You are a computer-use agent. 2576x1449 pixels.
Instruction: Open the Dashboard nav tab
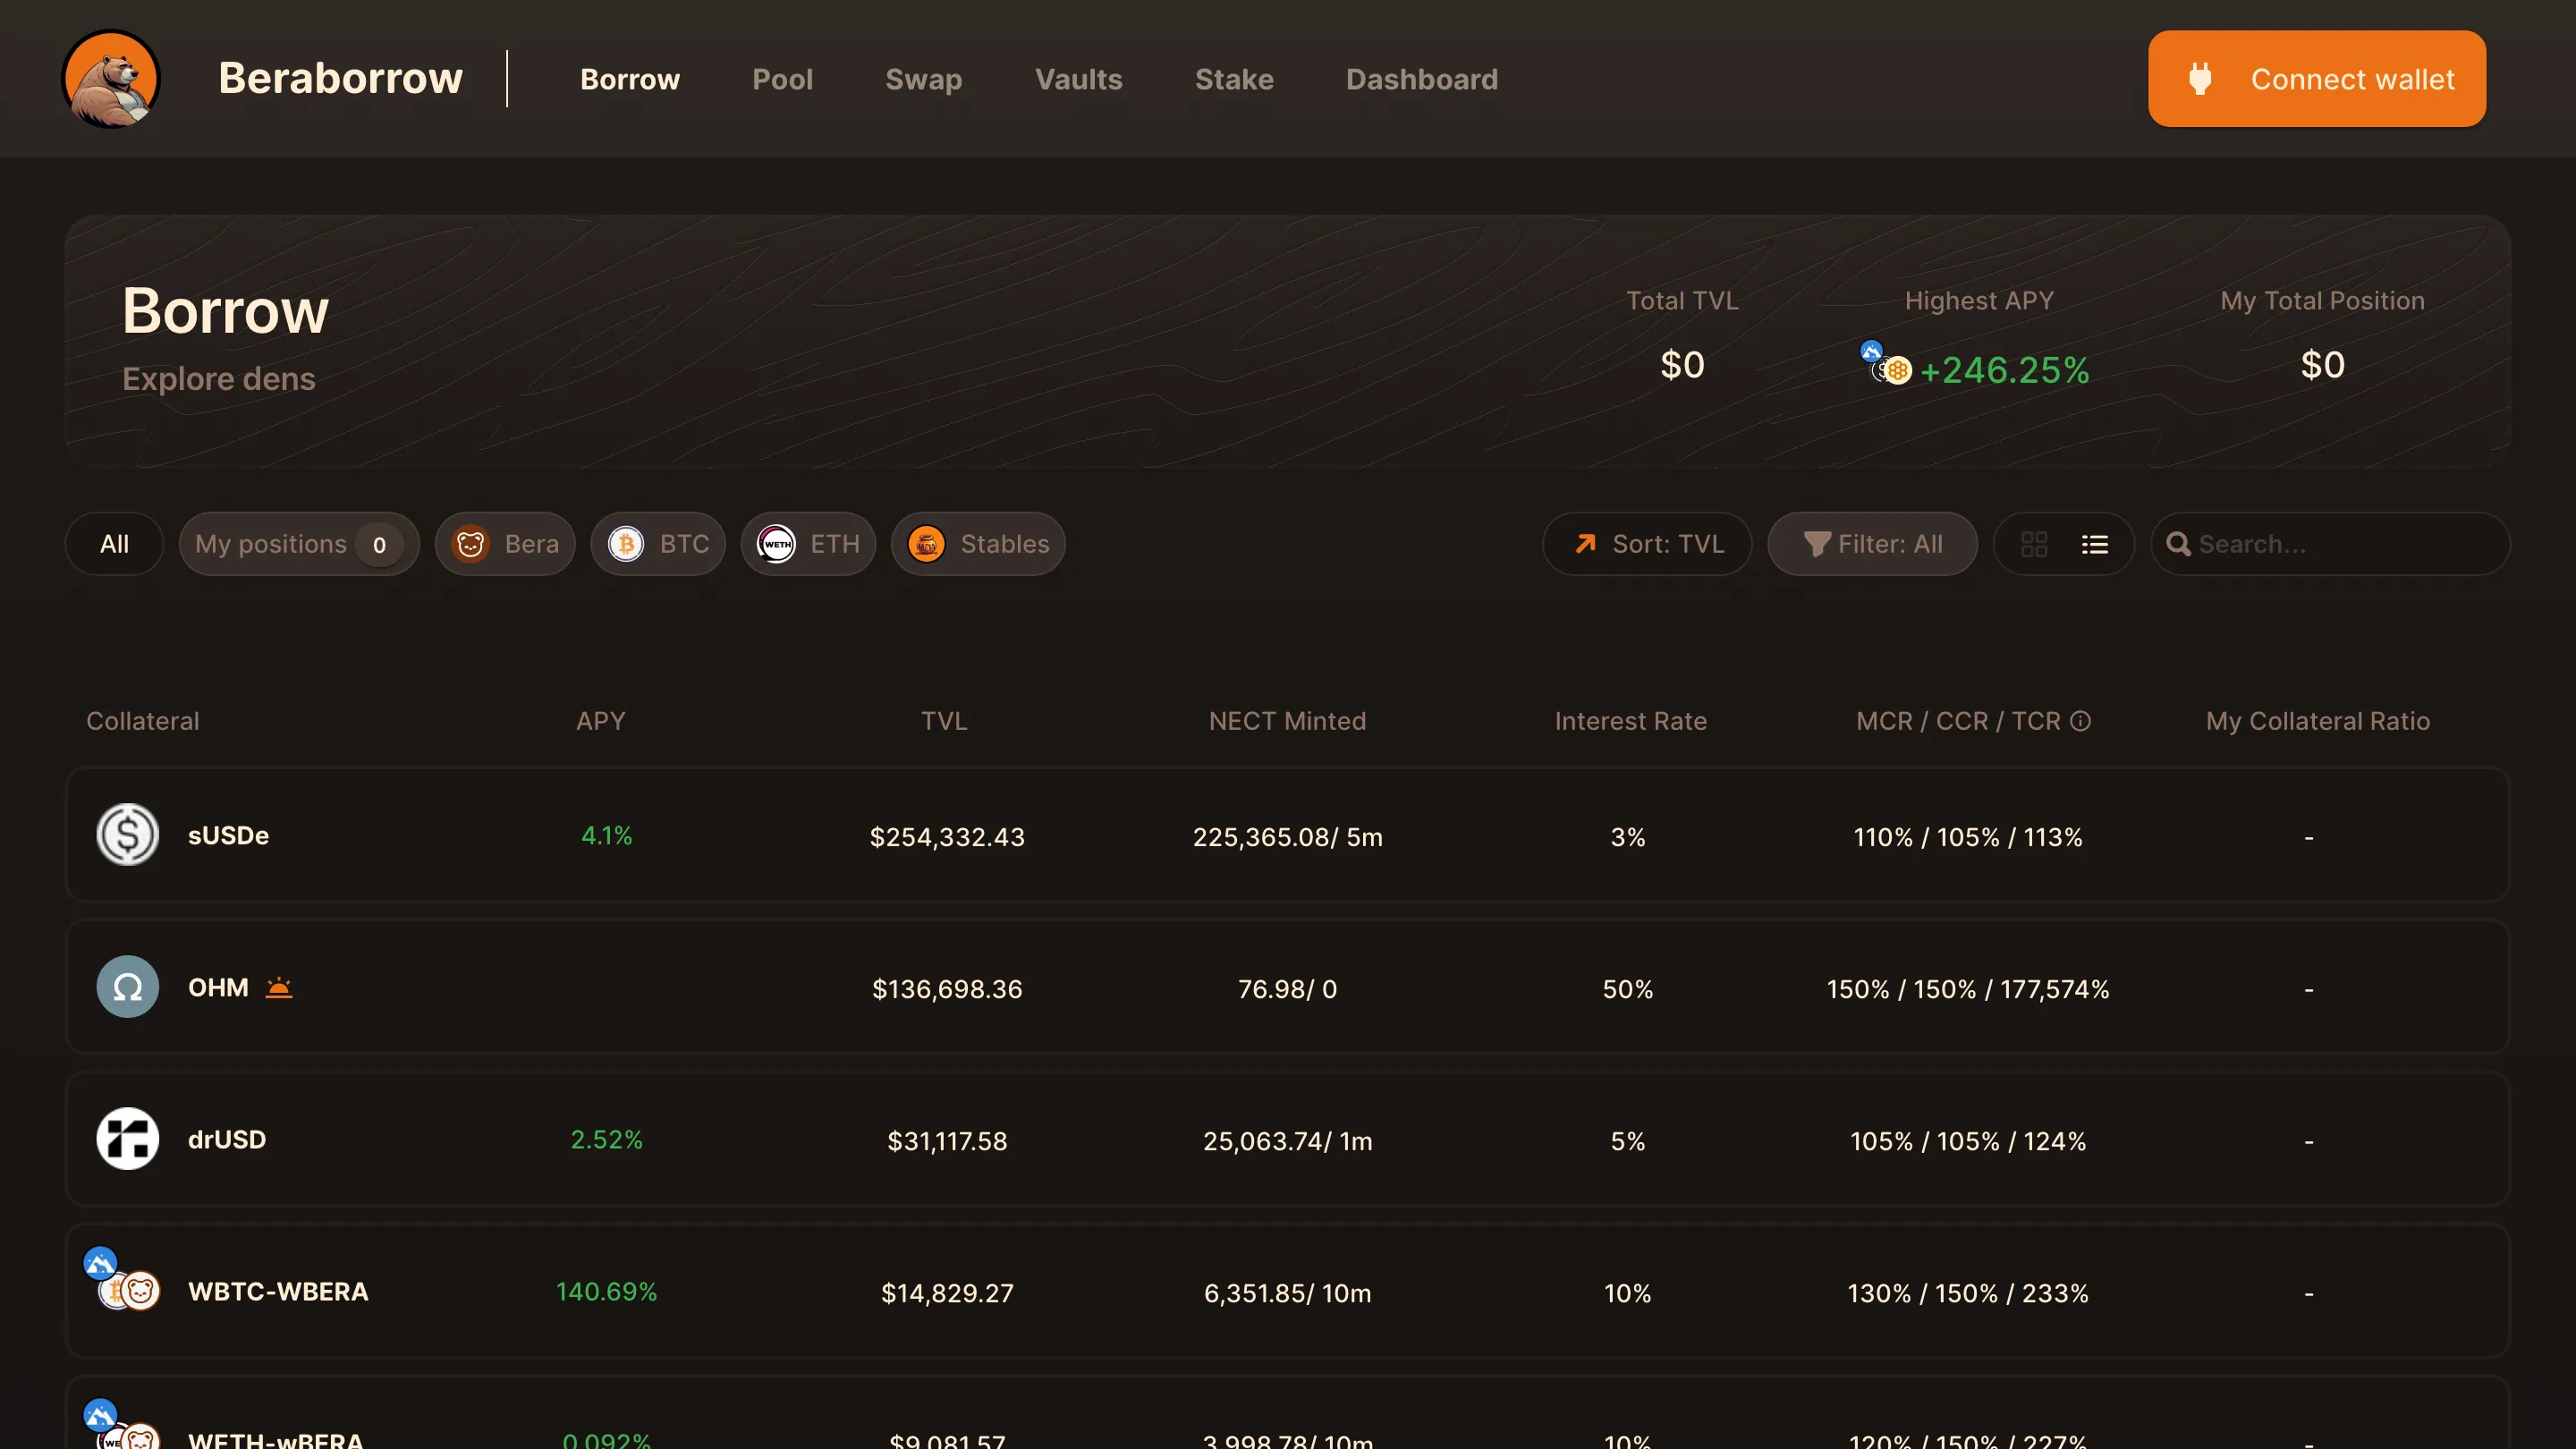point(1422,79)
